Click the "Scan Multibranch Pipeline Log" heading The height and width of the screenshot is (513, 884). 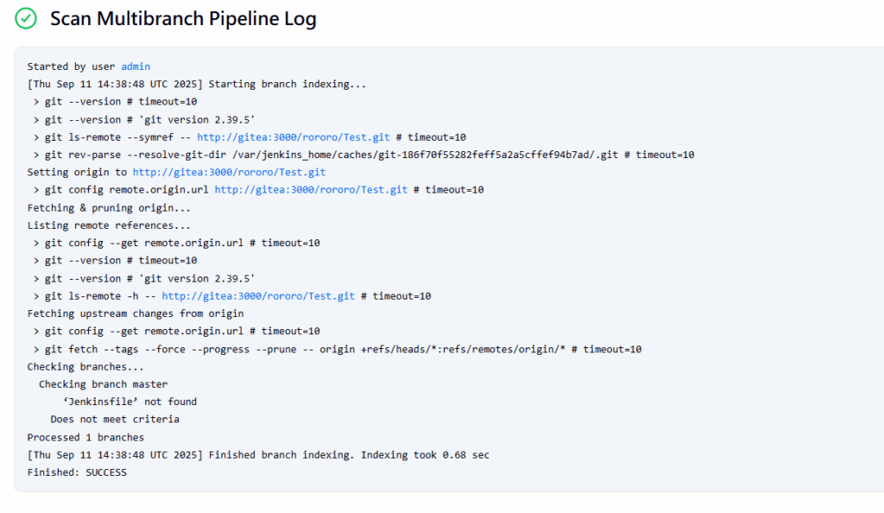tap(183, 18)
